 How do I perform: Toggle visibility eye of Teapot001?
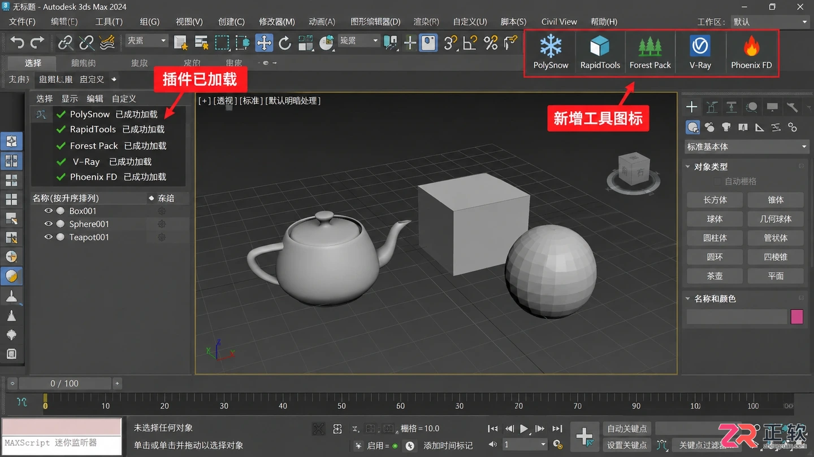point(49,237)
